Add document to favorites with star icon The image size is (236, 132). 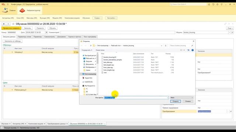tap(13, 24)
